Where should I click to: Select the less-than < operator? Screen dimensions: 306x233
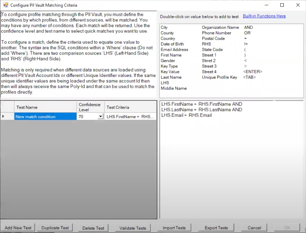tap(245, 61)
